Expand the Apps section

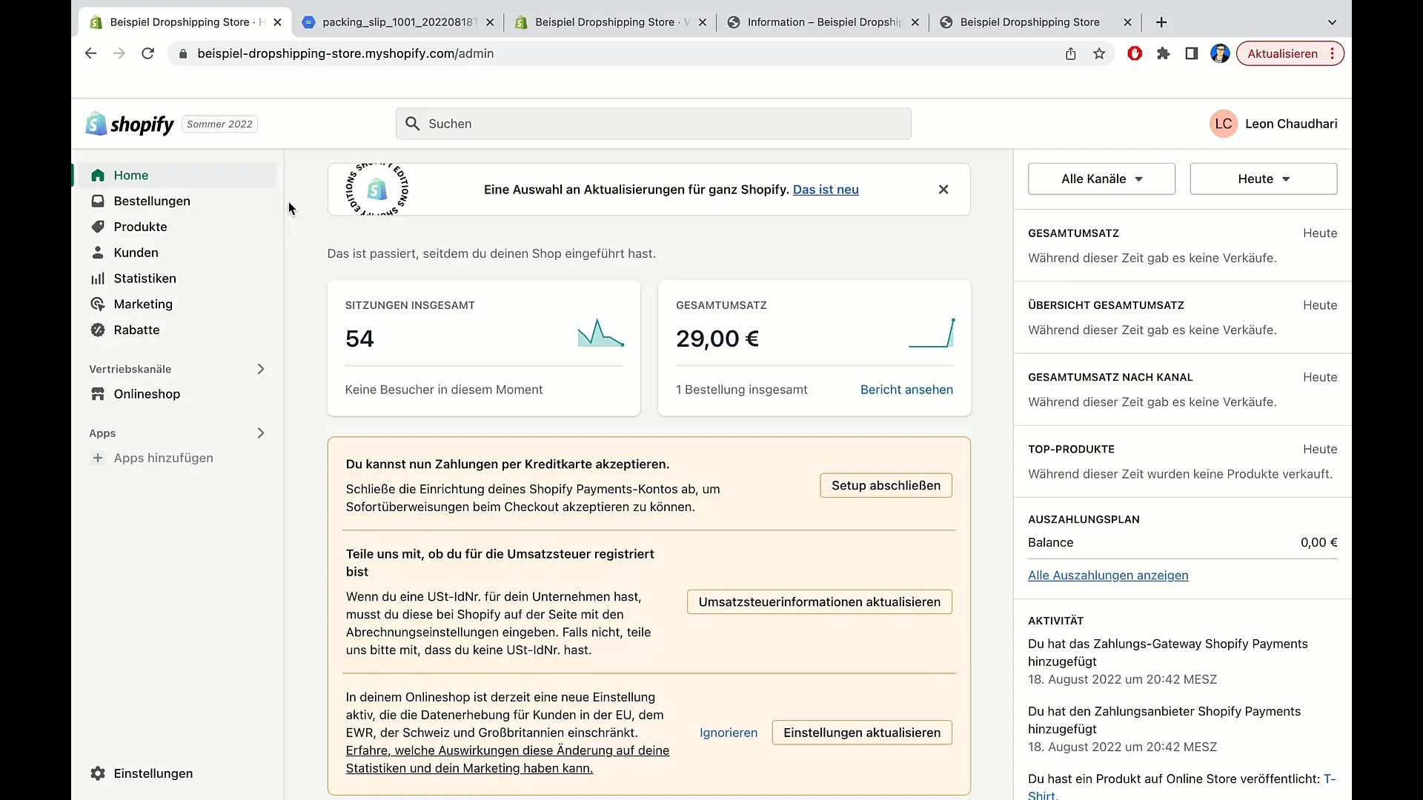[x=262, y=433]
